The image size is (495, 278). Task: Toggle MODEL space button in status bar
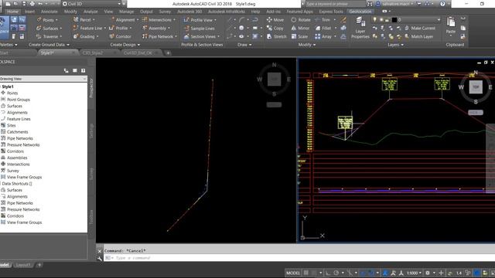coord(292,273)
